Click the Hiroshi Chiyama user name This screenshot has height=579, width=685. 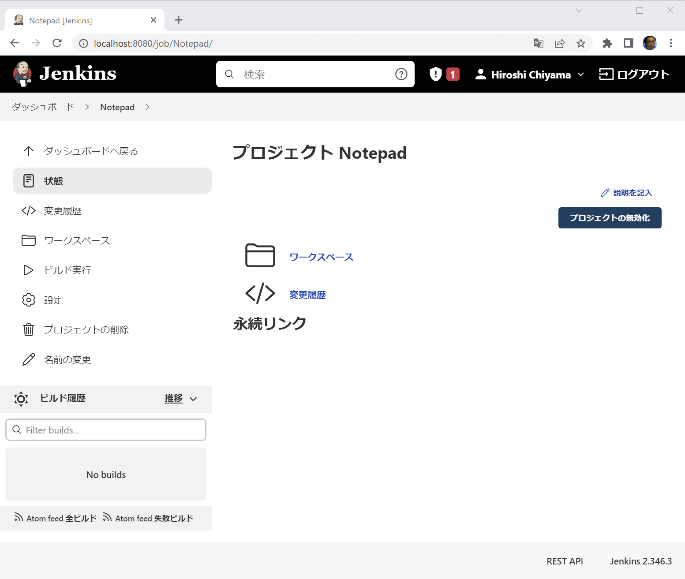click(531, 75)
